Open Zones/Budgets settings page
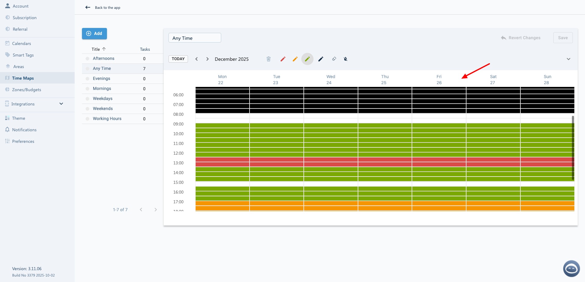585x282 pixels. pos(27,90)
